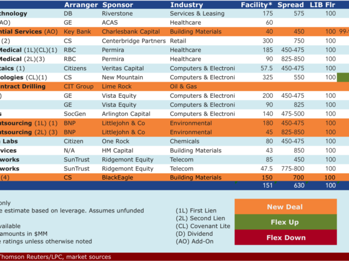
Task: Click the Arranger column header
Action: click(81, 5)
